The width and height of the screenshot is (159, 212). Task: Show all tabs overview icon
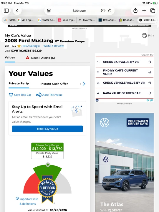153,11
